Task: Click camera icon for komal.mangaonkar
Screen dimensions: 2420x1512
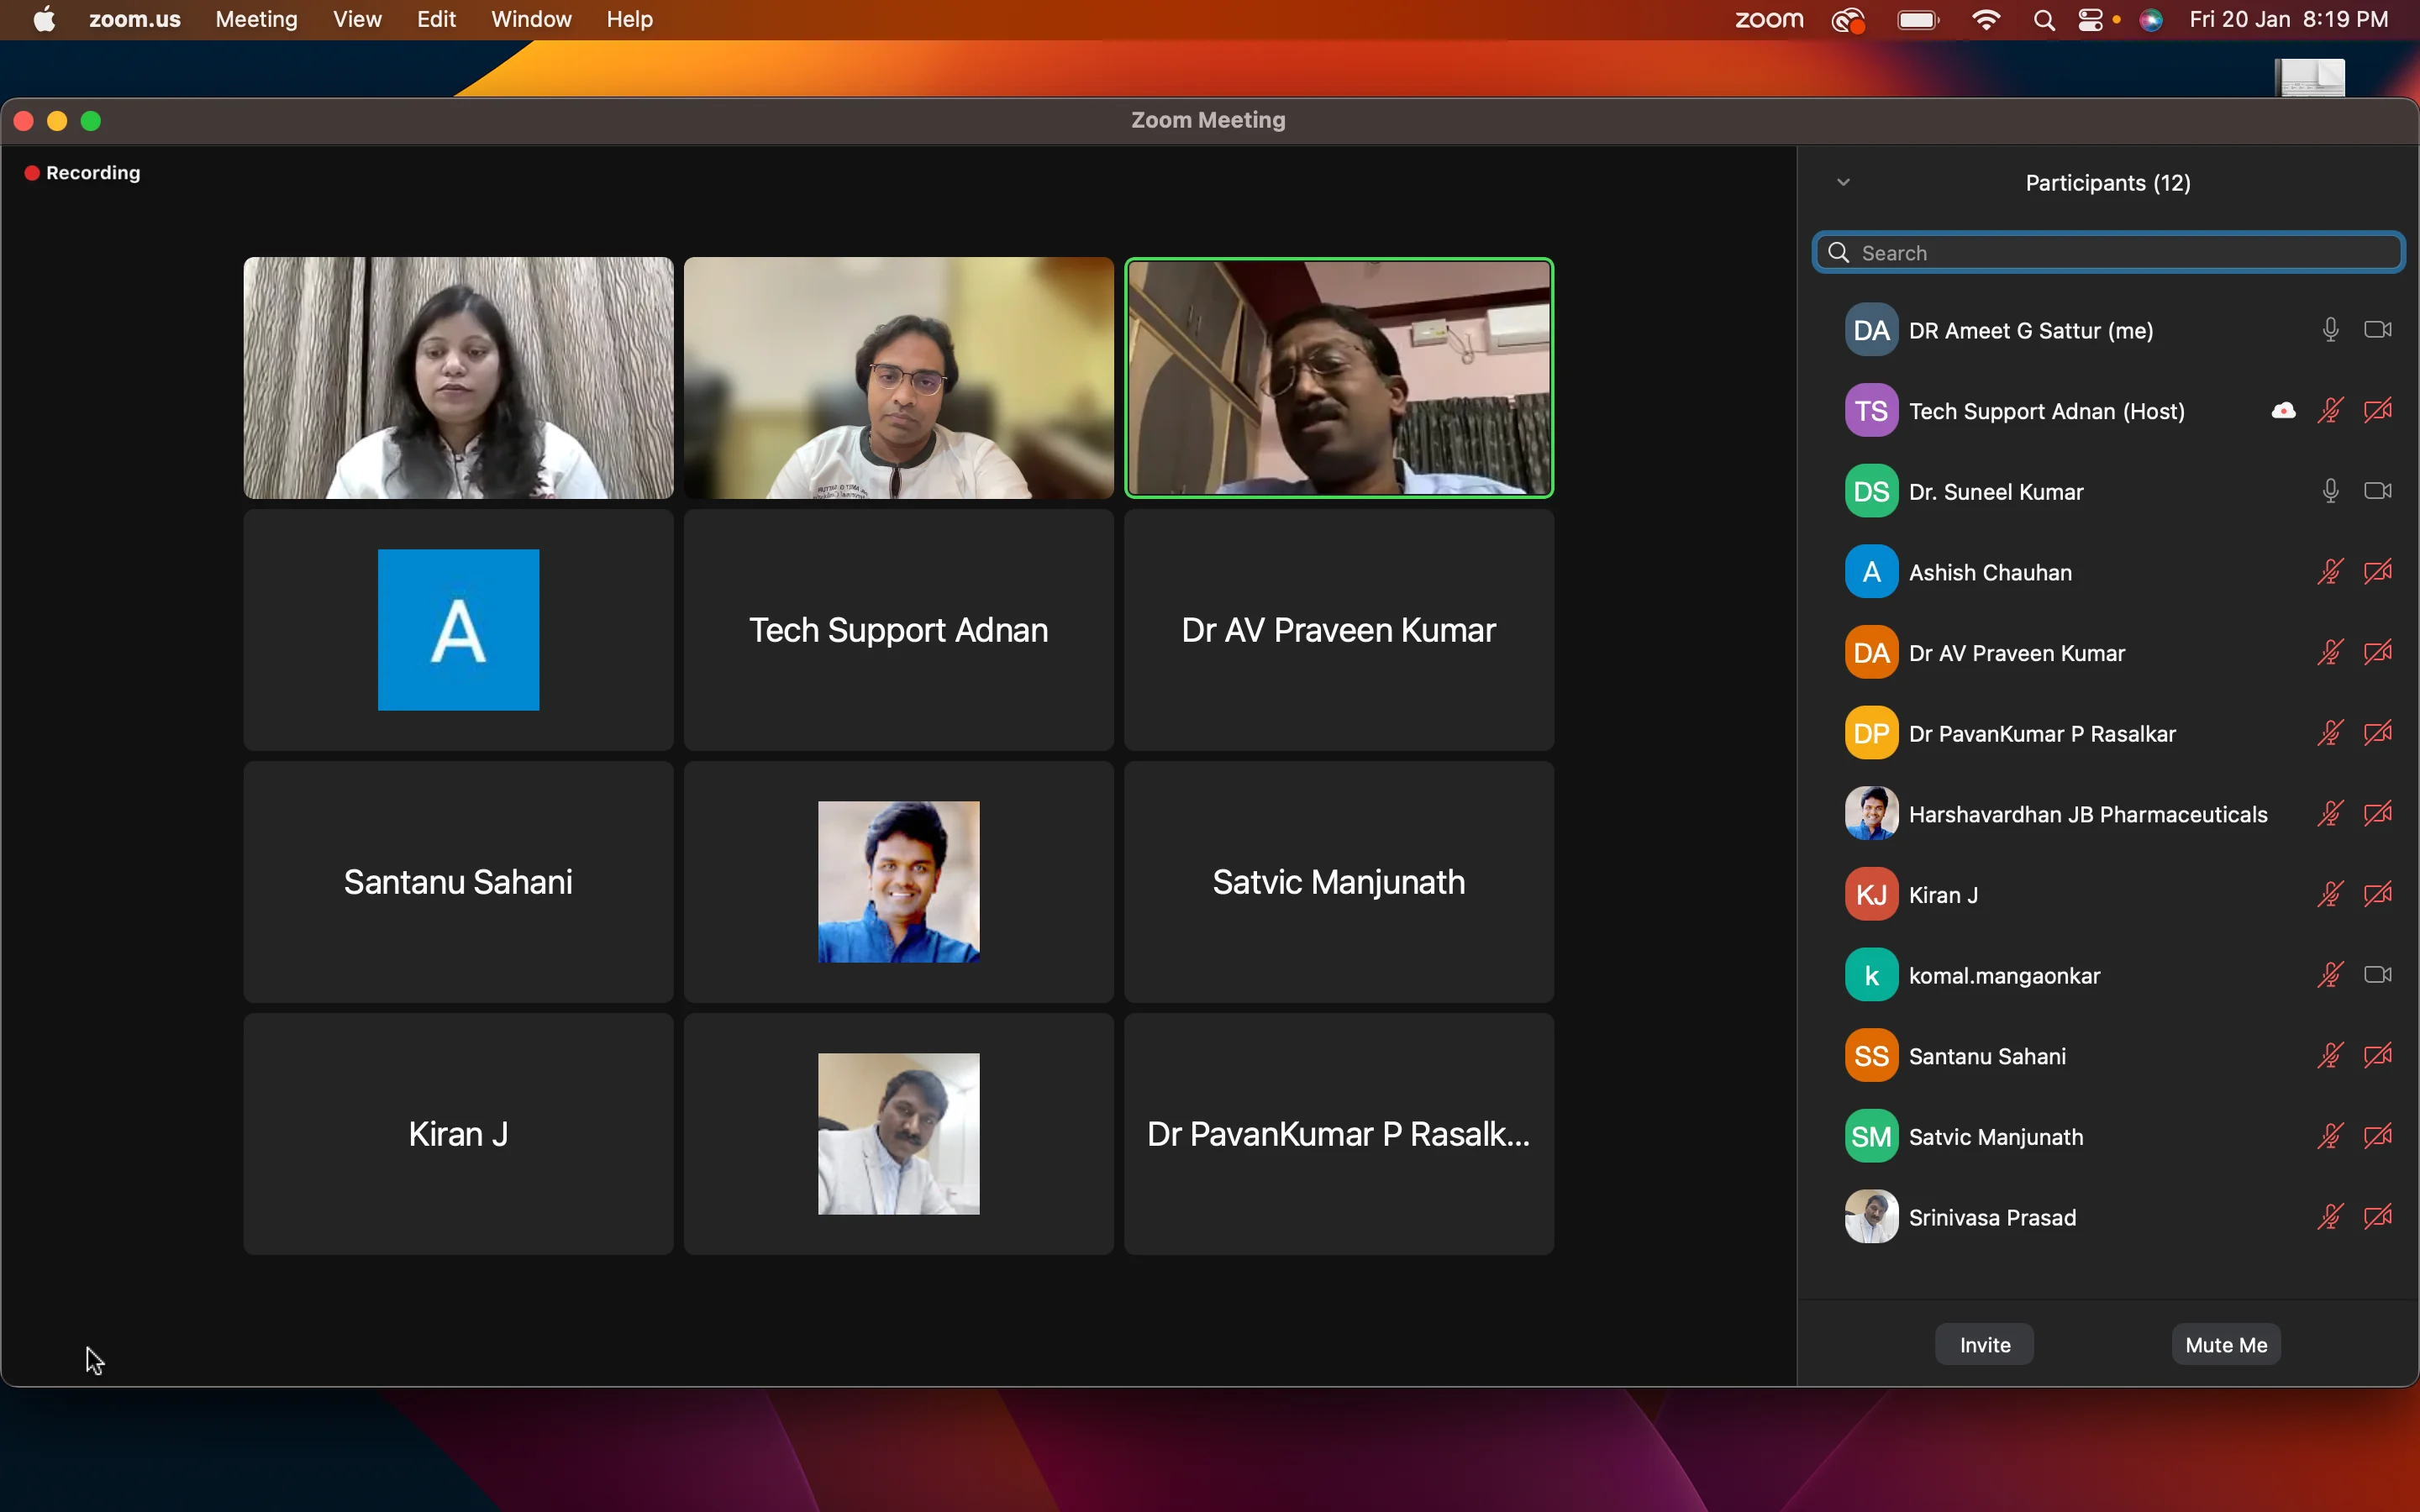Action: point(2377,975)
